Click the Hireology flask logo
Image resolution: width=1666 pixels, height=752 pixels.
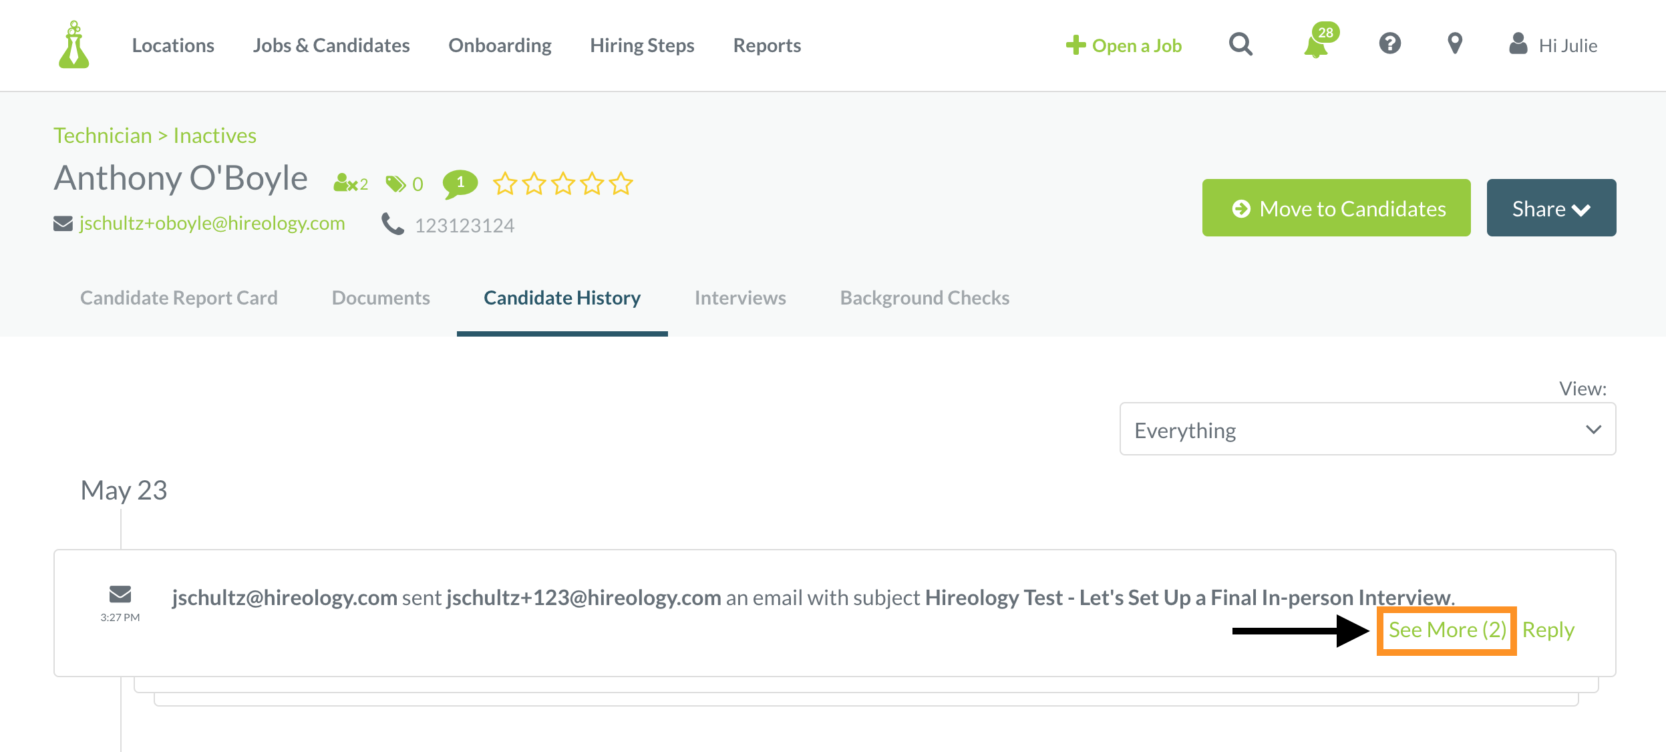(74, 45)
